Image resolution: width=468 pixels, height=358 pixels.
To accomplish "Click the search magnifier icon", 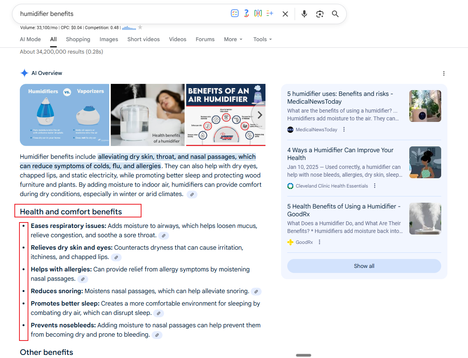I will (x=335, y=13).
